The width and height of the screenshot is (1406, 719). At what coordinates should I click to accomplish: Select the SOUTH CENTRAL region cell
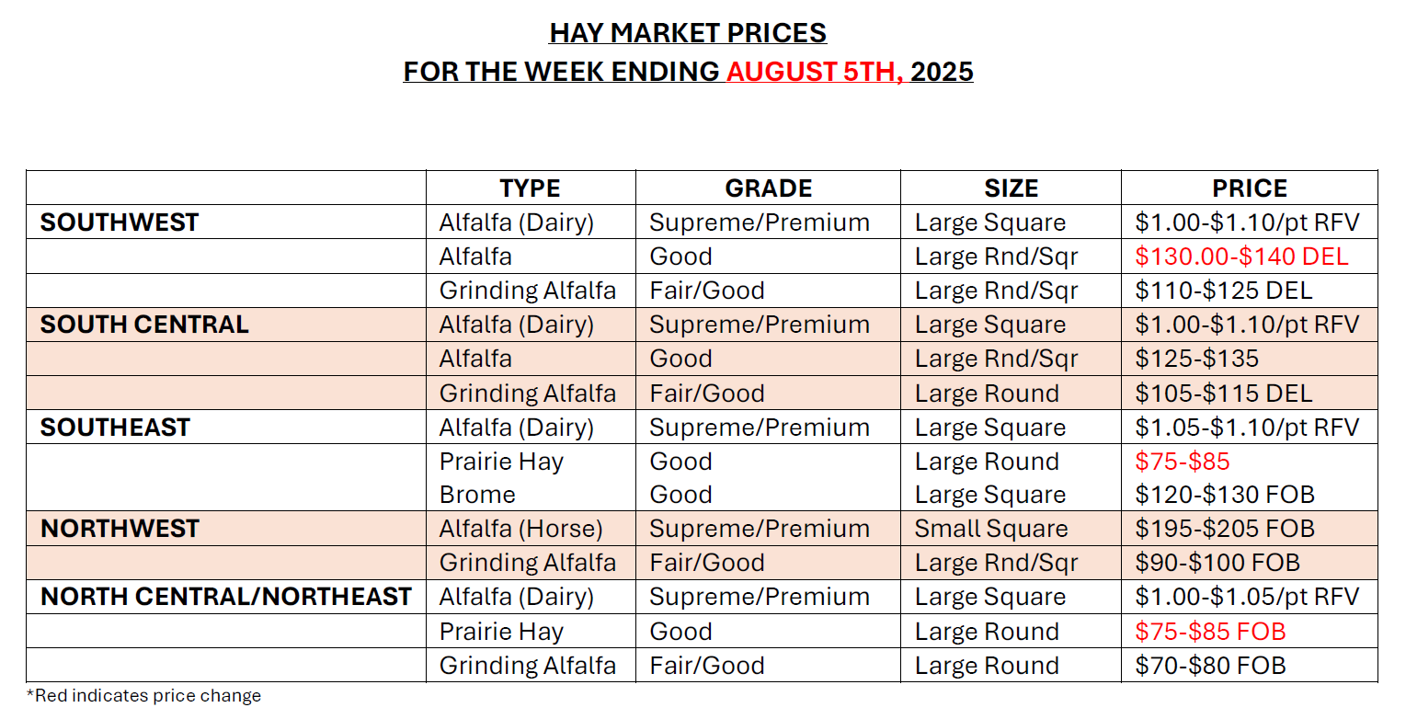144,325
